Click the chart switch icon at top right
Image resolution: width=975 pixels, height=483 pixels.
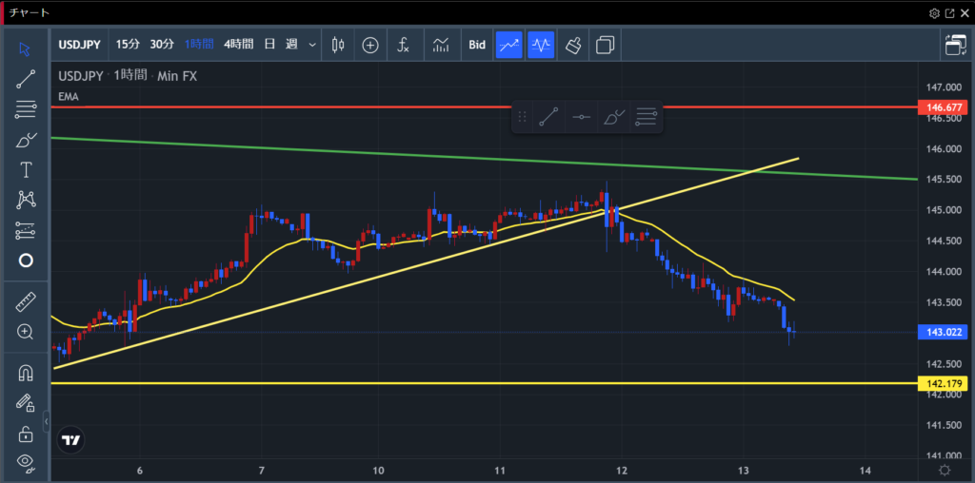[x=955, y=45]
